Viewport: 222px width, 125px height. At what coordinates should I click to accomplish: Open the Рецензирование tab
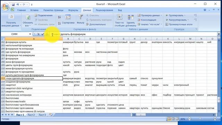click(x=104, y=10)
